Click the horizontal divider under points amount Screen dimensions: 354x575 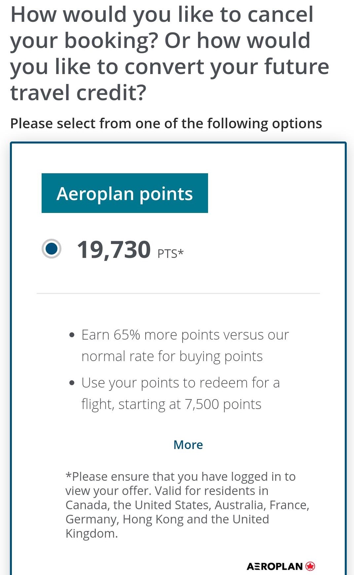coord(178,293)
